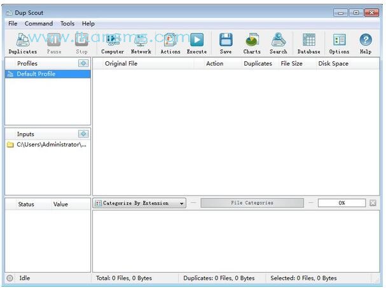Click the Idle status indicator icon
The height and width of the screenshot is (288, 386).
pos(10,278)
